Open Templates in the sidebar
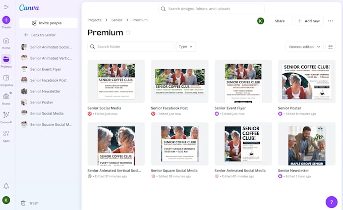Image resolution: width=343 pixels, height=210 pixels. pyautogui.click(x=6, y=80)
